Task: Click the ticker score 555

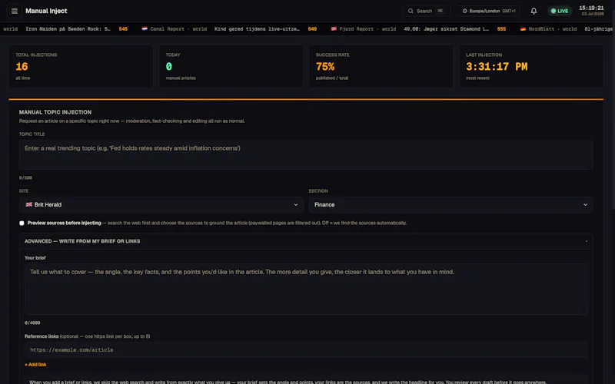Action: (x=501, y=29)
